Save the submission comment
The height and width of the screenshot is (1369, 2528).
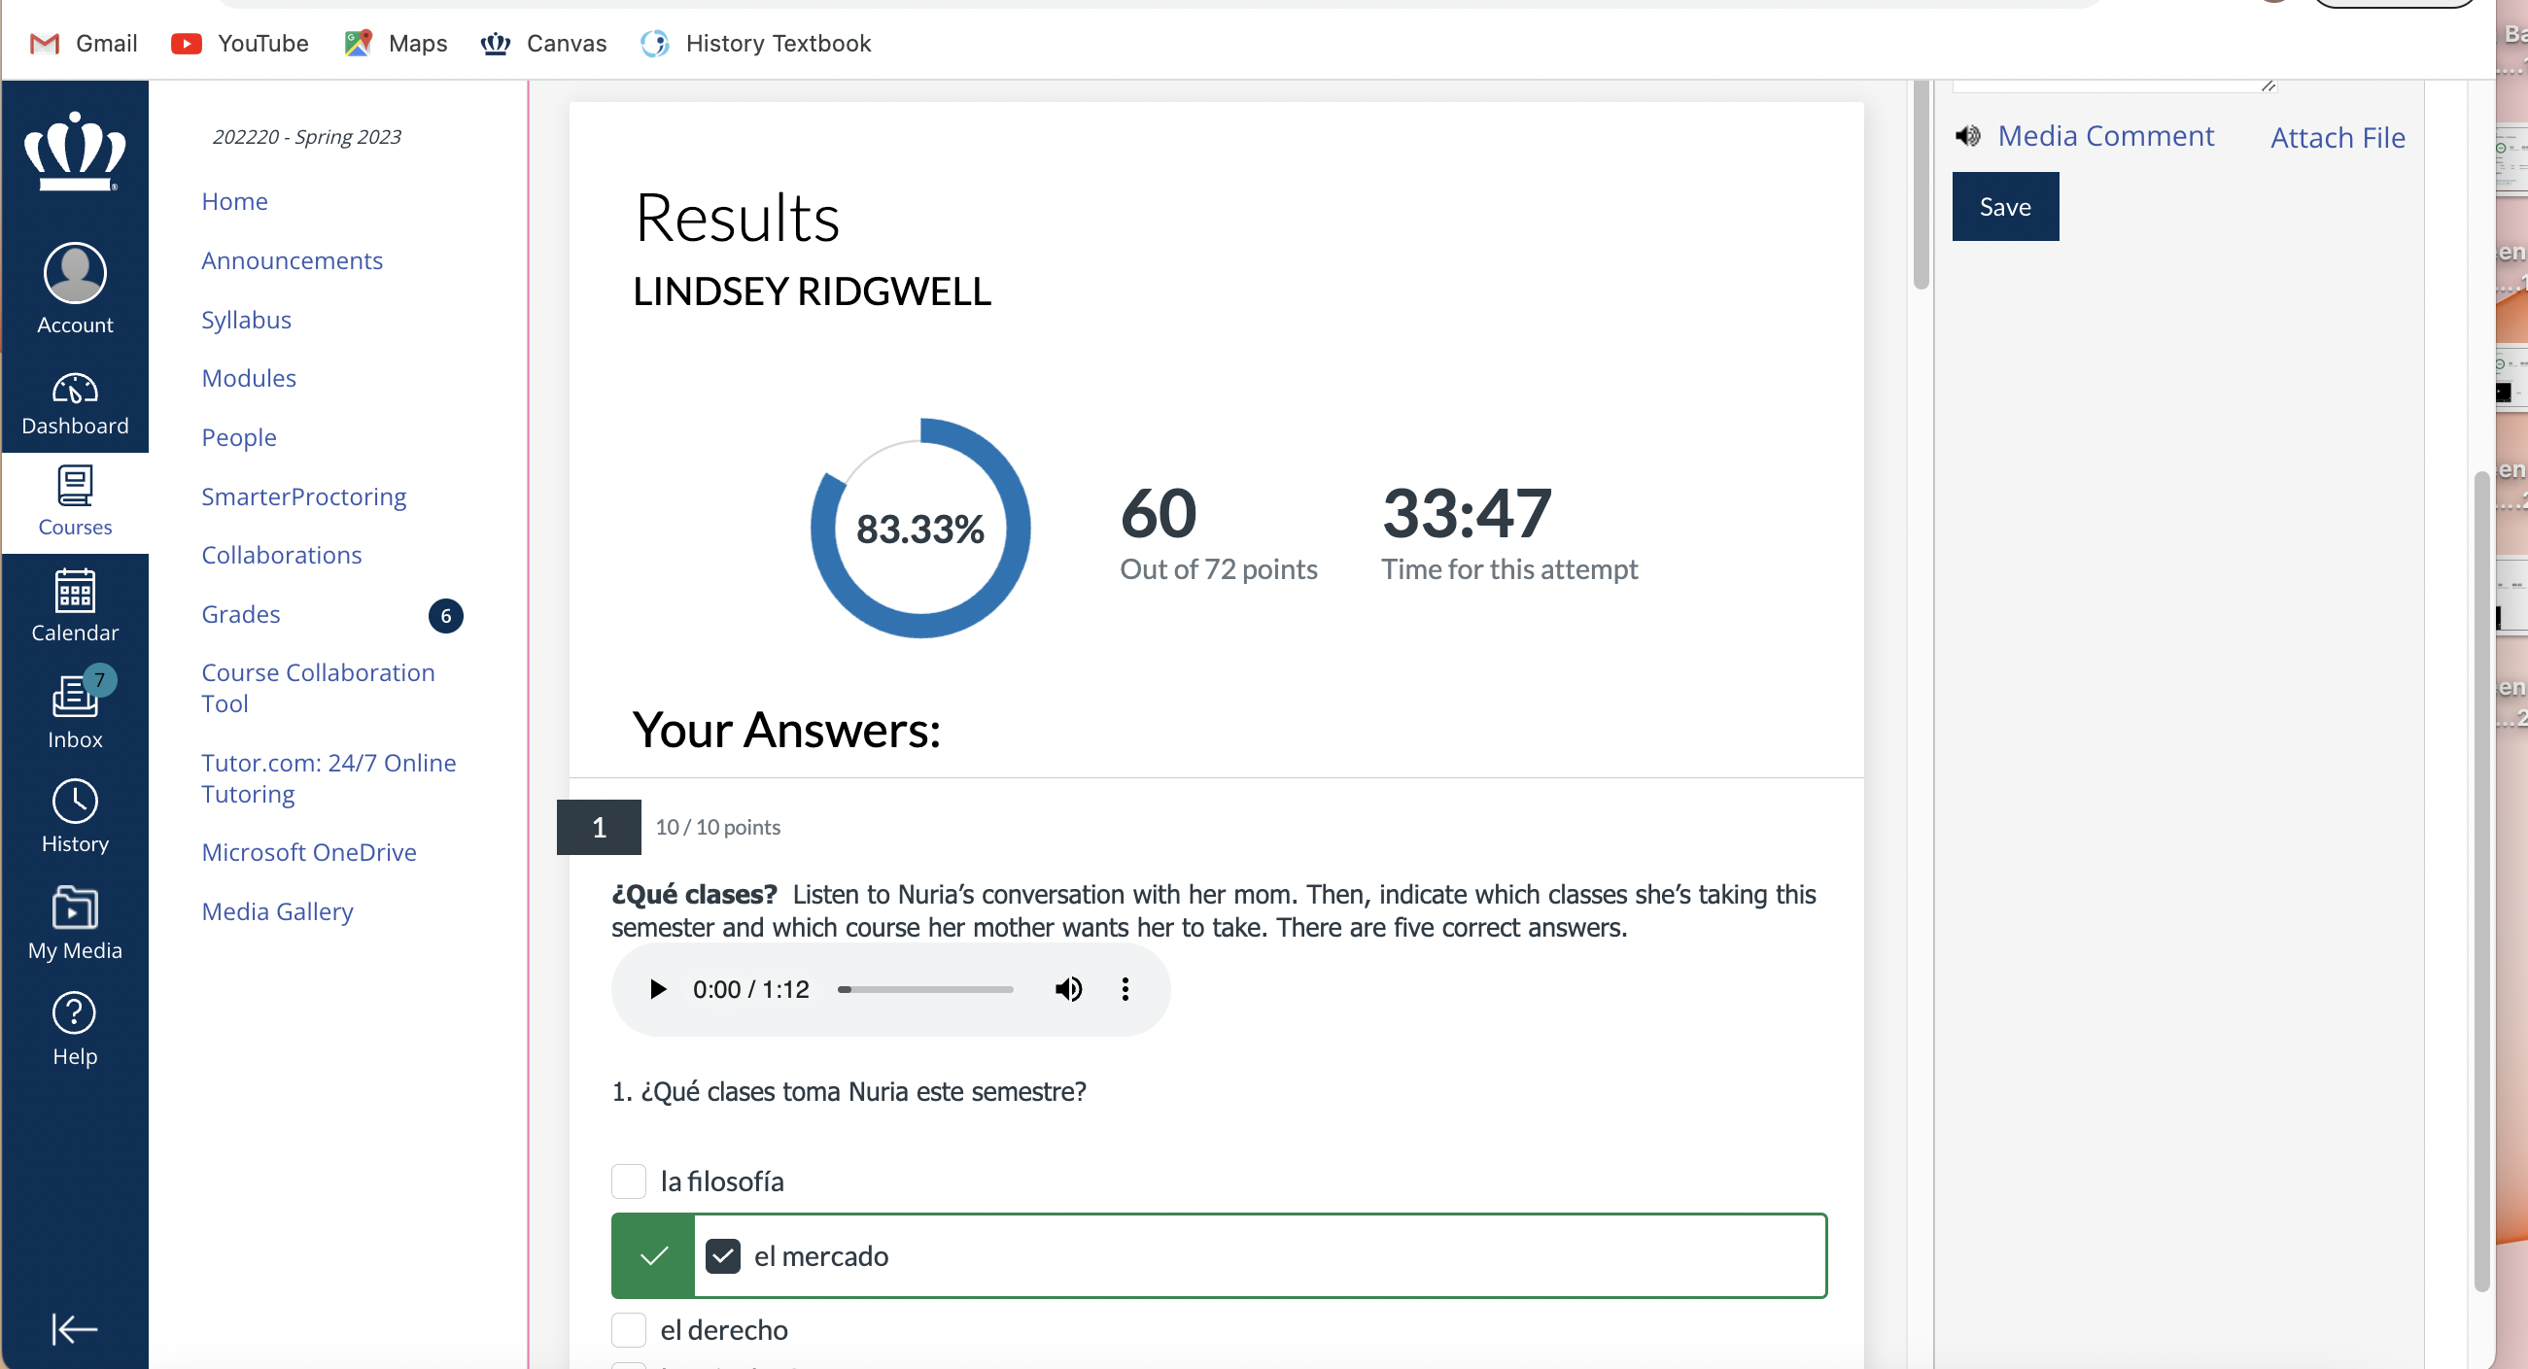tap(2005, 206)
